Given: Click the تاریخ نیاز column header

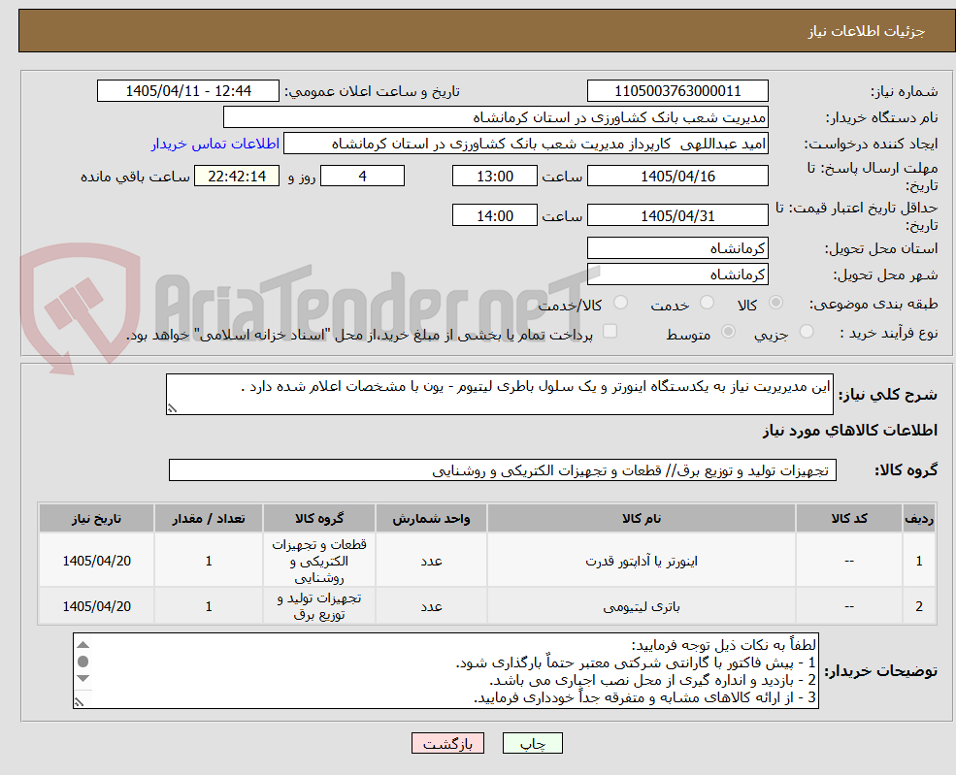Looking at the screenshot, I should 96,519.
